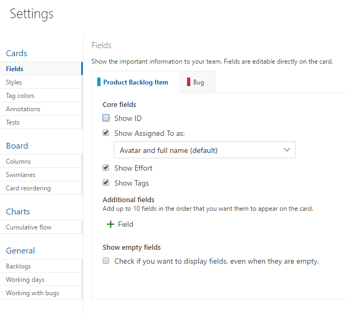Open the Tests settings page
Screen dimensions: 349x315
(x=41, y=122)
